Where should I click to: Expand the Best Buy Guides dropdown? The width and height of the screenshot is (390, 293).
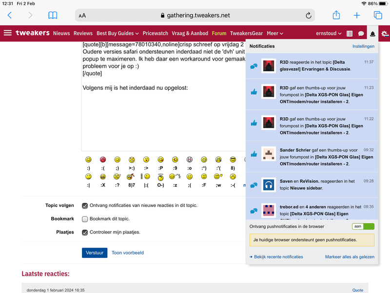pos(117,33)
